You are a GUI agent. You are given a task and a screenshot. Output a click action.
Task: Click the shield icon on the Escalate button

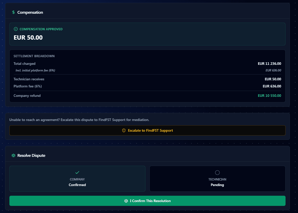coord(124,130)
